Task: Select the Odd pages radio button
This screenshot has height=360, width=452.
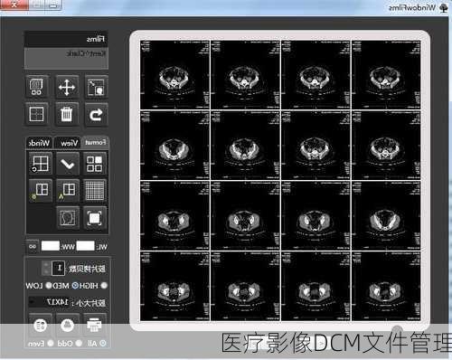Action: [x=79, y=343]
